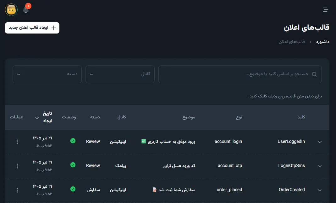Click the creation date sort arrow
The image size is (336, 203).
(x=37, y=117)
